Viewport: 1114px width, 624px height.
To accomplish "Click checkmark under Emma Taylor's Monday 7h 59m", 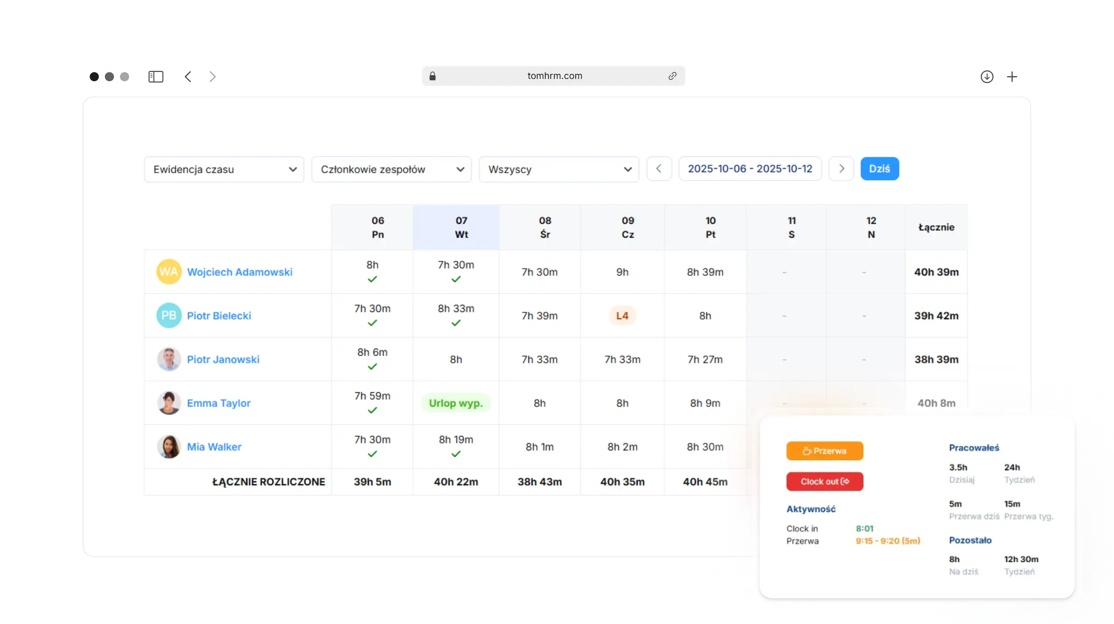I will (x=372, y=410).
